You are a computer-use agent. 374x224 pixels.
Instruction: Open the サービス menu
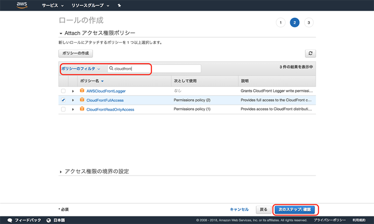53,6
